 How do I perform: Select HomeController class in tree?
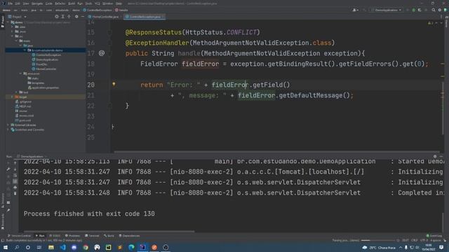coord(44,69)
